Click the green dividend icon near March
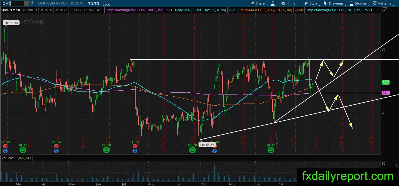The image size is (399, 186). (x=23, y=150)
